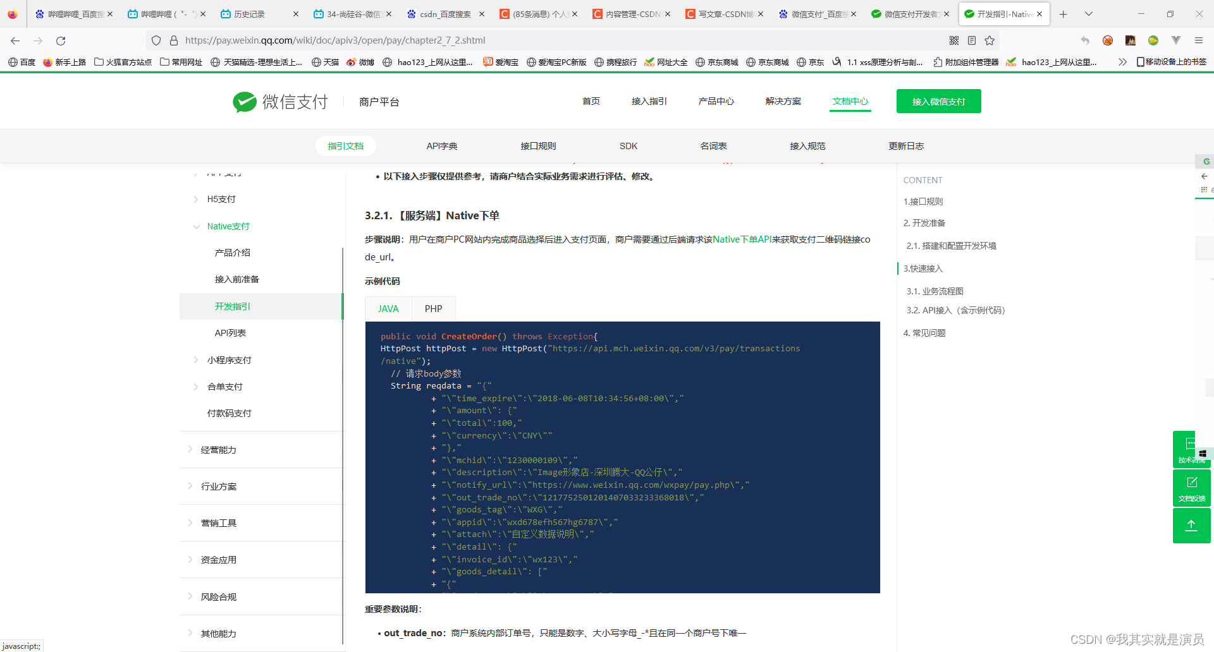Select the 名词表 sub-tab

tap(713, 146)
